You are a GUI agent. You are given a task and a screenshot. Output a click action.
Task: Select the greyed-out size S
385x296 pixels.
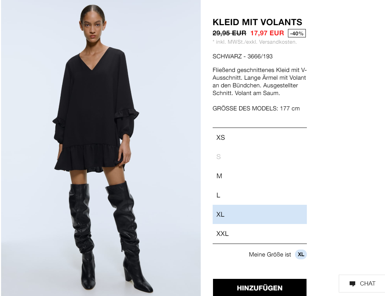260,157
